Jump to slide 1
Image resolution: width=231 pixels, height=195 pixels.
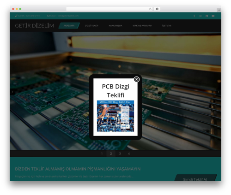pyautogui.click(x=102, y=154)
